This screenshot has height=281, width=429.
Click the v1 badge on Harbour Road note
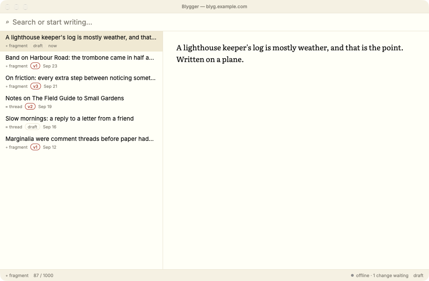pyautogui.click(x=35, y=66)
